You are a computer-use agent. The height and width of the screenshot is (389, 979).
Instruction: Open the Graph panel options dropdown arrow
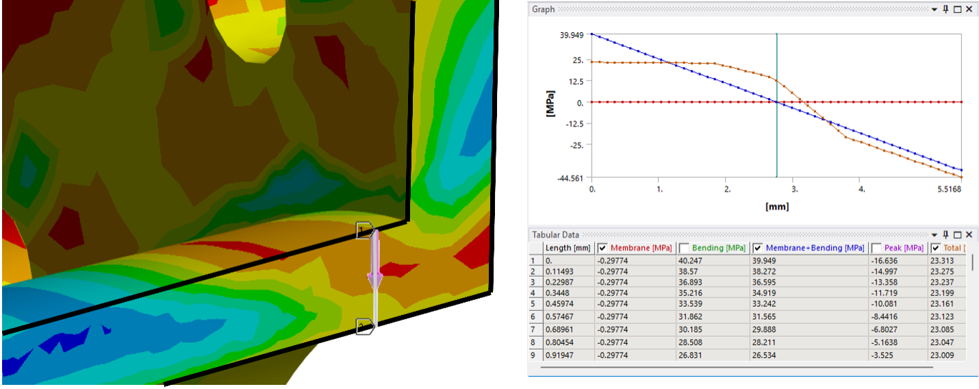pyautogui.click(x=935, y=10)
